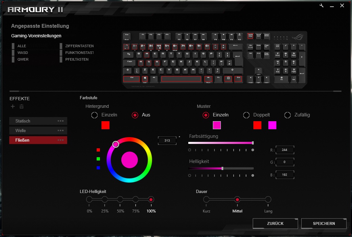This screenshot has height=237, width=352.
Task: Click the SPEICHERN button
Action: tap(324, 224)
